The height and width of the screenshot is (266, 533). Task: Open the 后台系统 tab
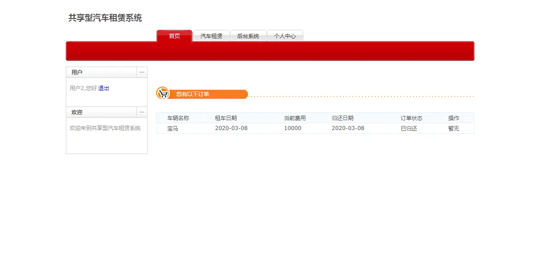(248, 36)
